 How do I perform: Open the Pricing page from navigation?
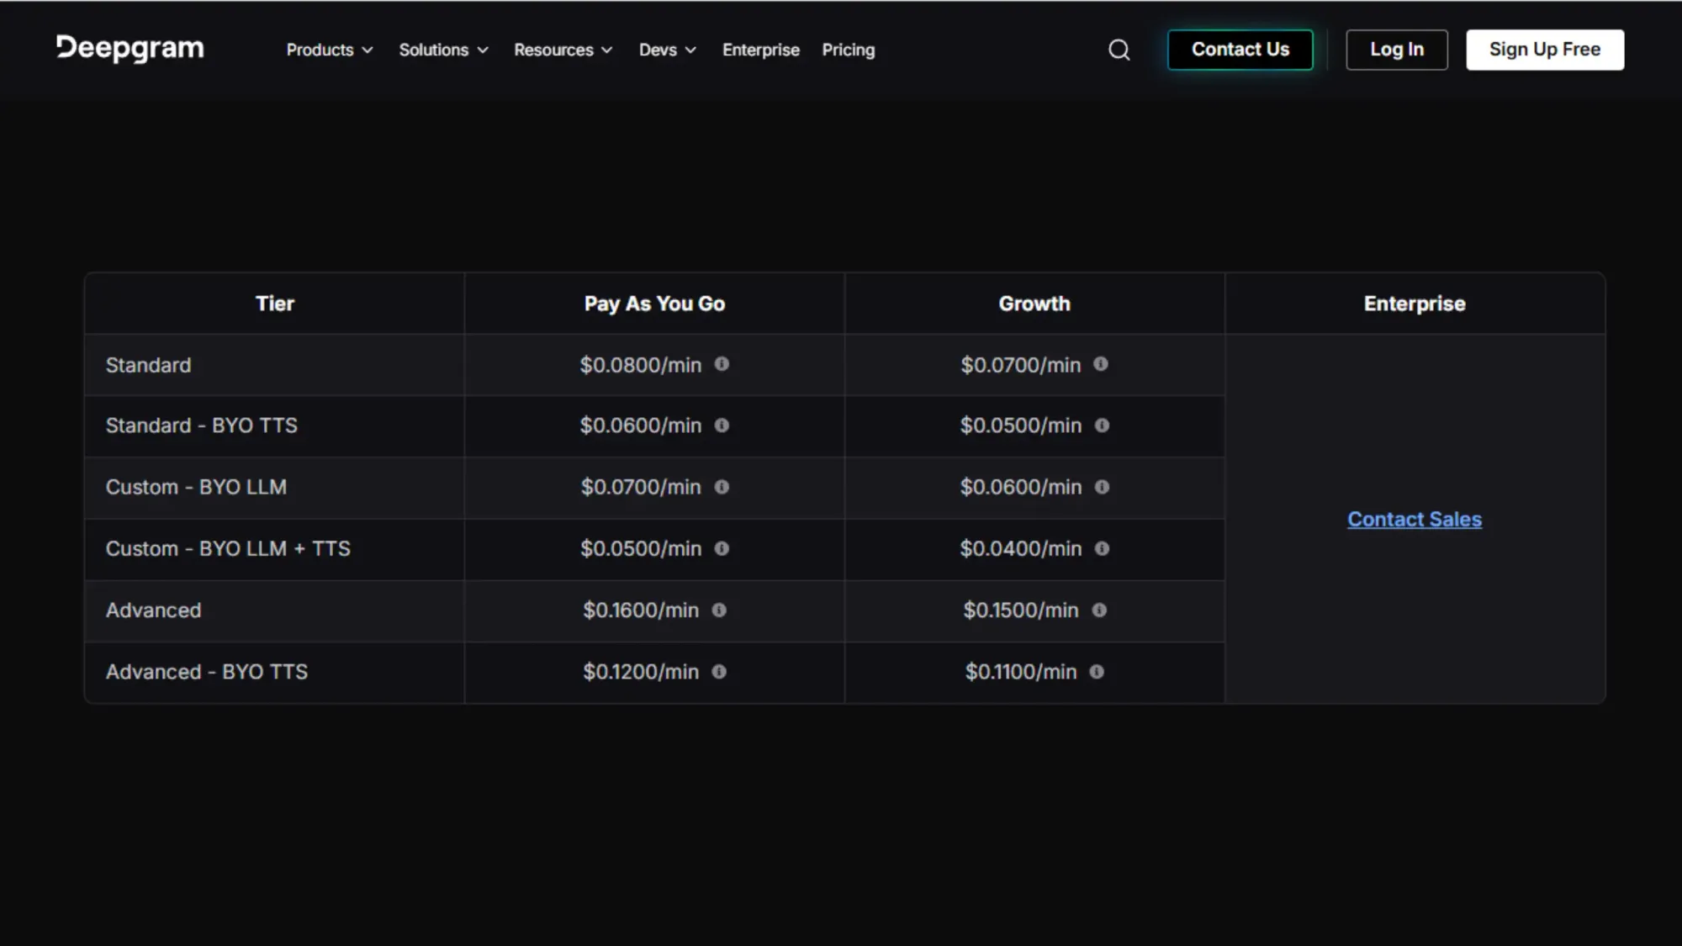click(848, 50)
